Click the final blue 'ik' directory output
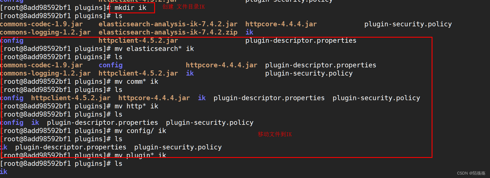The height and width of the screenshot is (178, 490). pos(4,172)
